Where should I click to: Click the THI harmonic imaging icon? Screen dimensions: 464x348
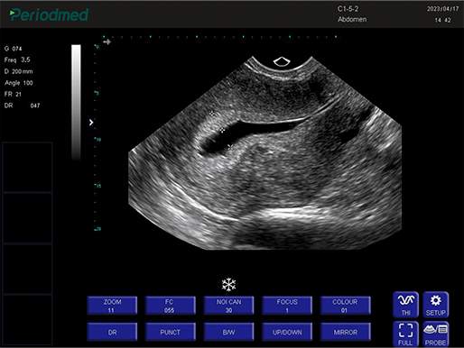[405, 305]
